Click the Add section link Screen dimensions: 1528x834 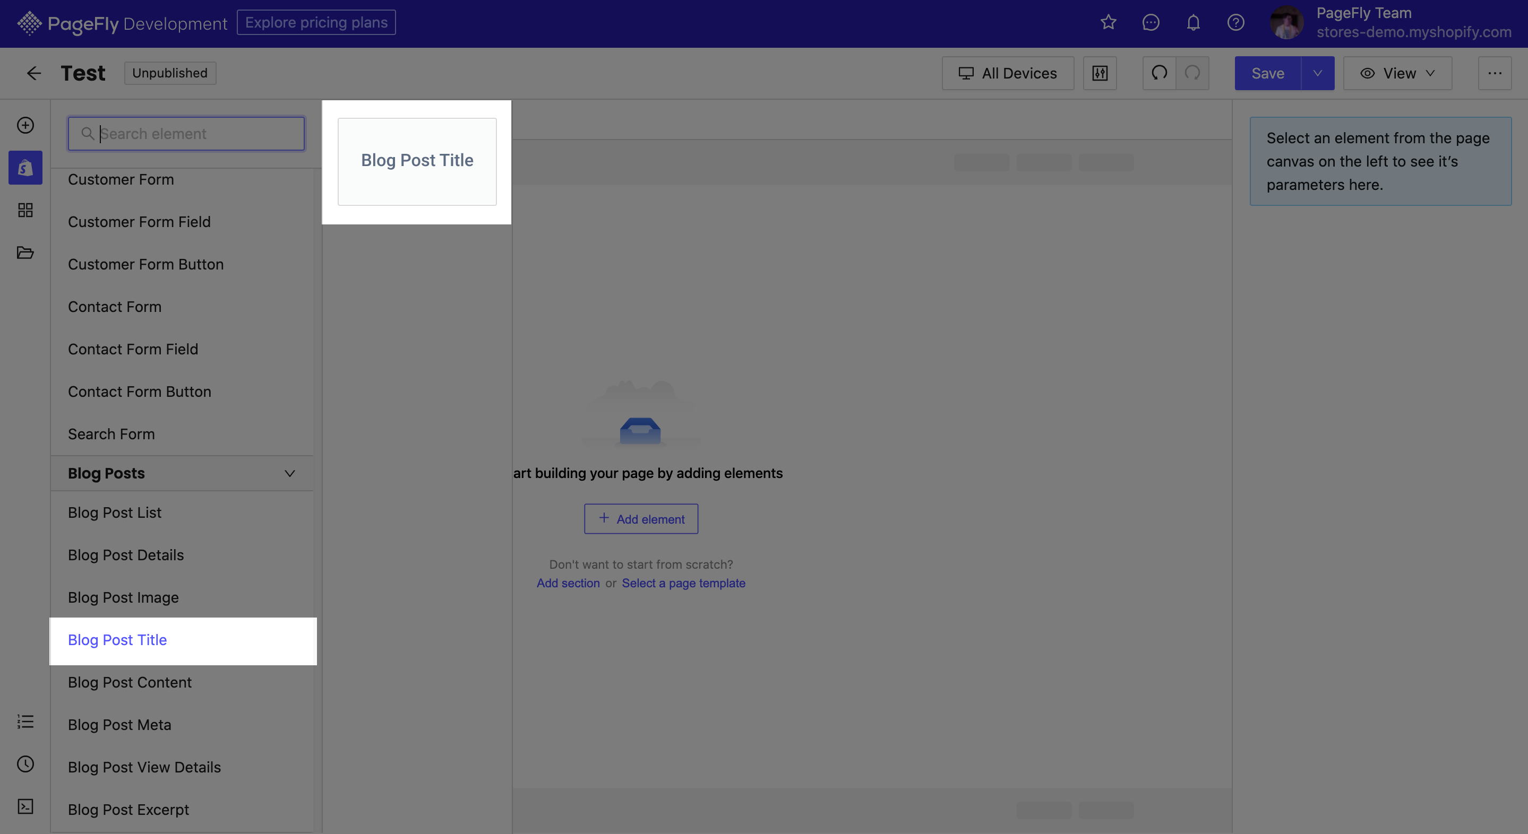click(x=568, y=583)
